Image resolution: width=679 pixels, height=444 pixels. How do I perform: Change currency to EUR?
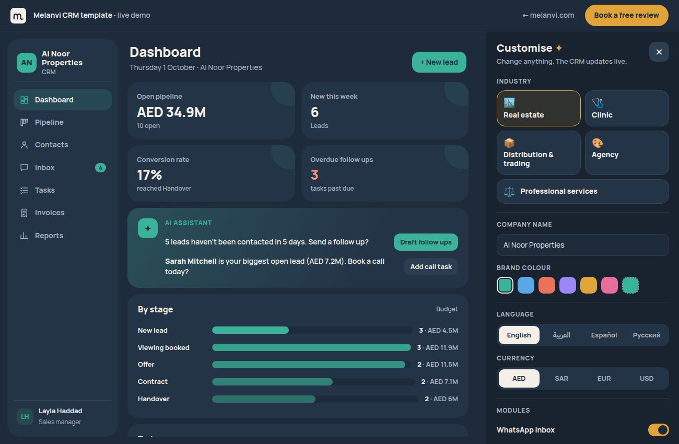(x=604, y=378)
